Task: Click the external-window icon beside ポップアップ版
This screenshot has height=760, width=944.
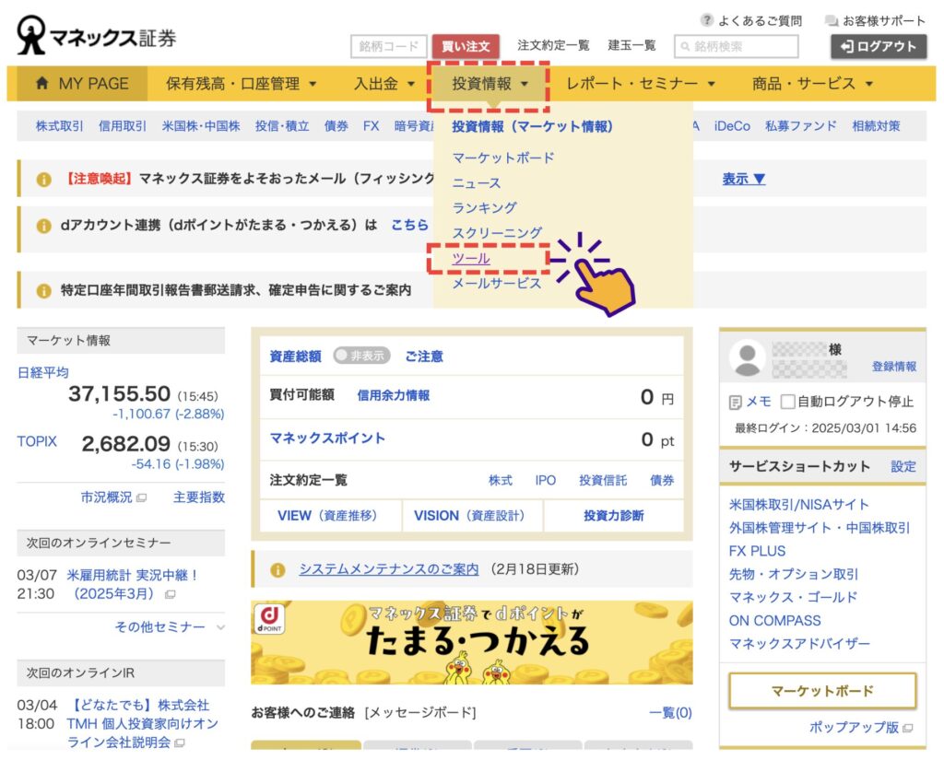Action: coord(908,728)
